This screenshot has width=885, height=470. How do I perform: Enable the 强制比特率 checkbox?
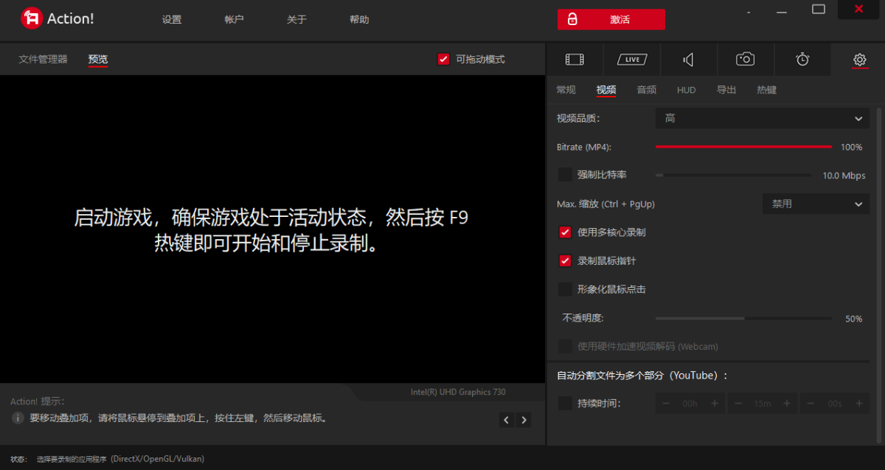tap(565, 175)
